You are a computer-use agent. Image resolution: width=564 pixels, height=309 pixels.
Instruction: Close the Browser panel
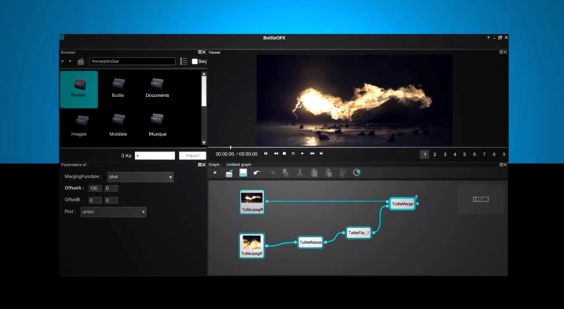point(204,52)
